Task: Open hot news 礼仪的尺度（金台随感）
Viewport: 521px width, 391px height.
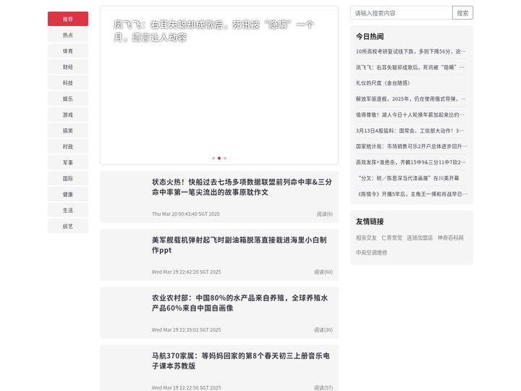Action: pos(383,83)
